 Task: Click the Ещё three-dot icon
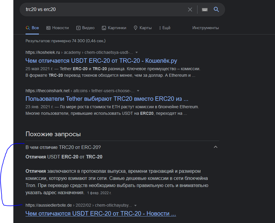(160, 28)
